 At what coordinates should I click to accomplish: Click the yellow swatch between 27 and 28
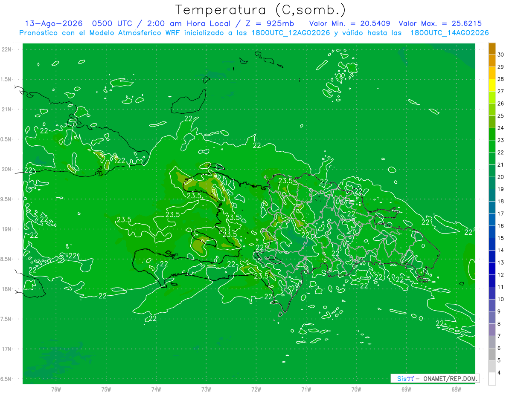point(492,85)
